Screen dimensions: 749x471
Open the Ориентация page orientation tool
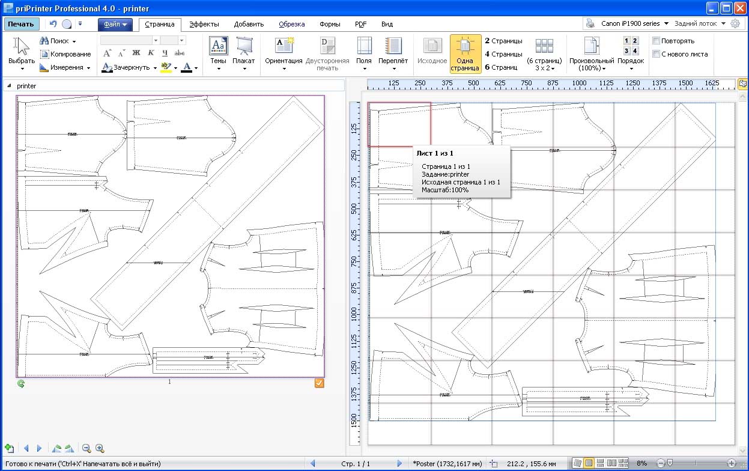pos(284,48)
